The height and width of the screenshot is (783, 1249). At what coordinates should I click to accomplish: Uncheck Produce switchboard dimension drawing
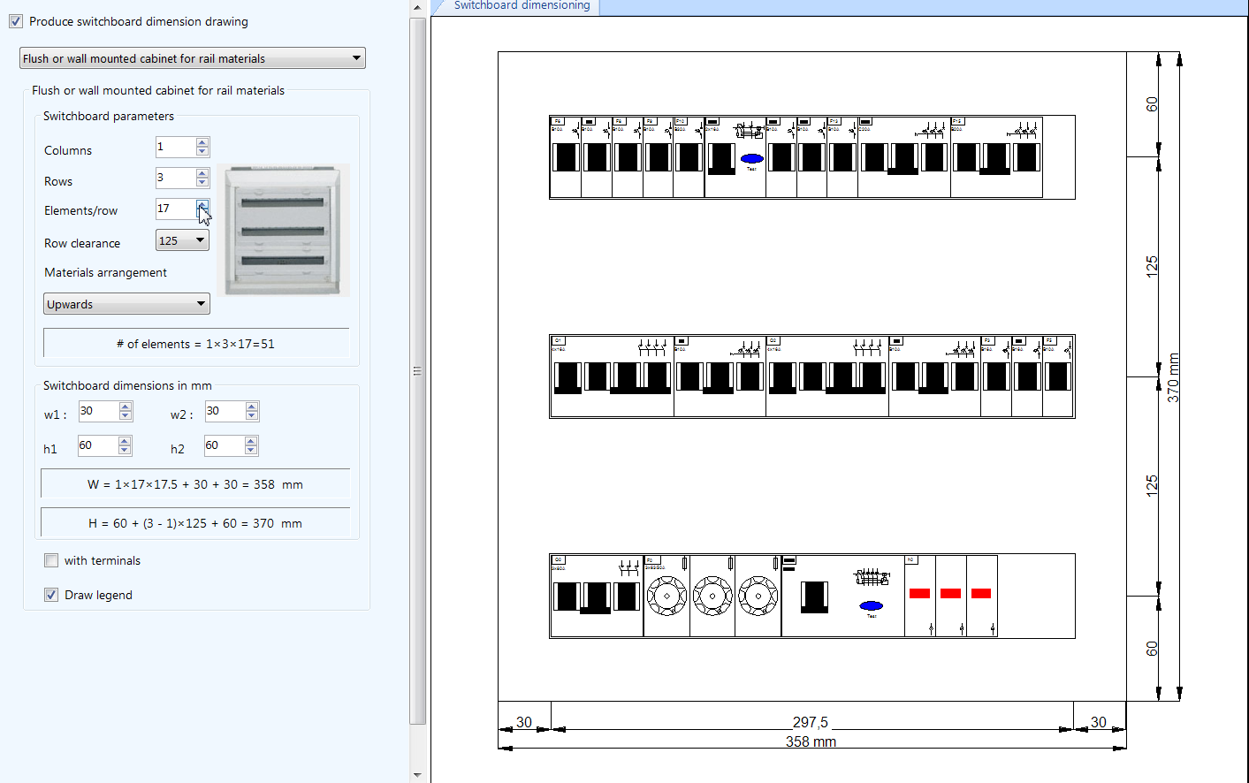click(16, 21)
